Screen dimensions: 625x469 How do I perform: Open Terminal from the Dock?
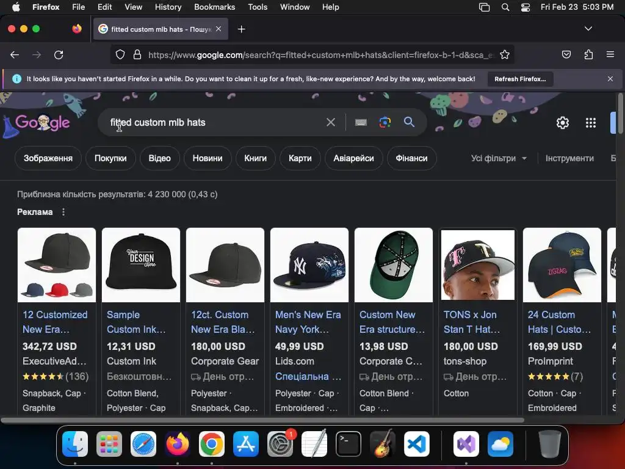(349, 444)
